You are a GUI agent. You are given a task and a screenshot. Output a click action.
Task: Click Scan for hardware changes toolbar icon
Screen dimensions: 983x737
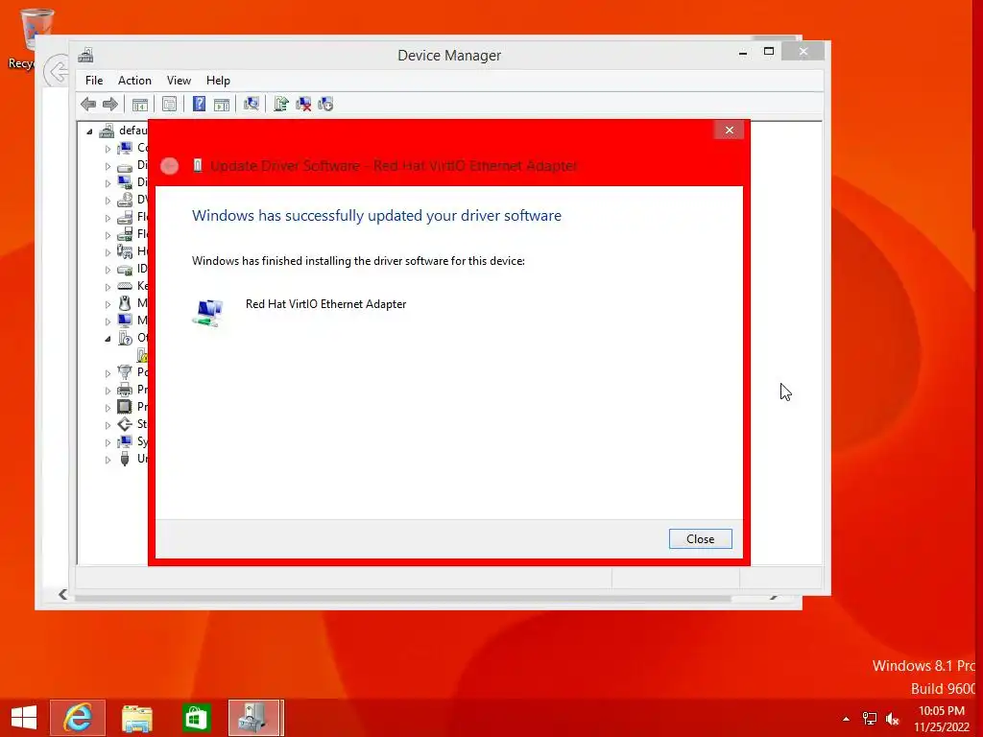pos(252,104)
